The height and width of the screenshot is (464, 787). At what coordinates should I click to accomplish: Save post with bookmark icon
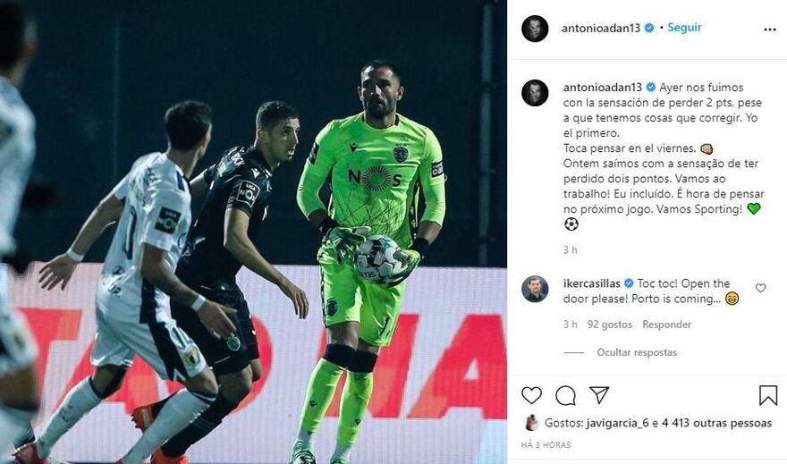(768, 395)
